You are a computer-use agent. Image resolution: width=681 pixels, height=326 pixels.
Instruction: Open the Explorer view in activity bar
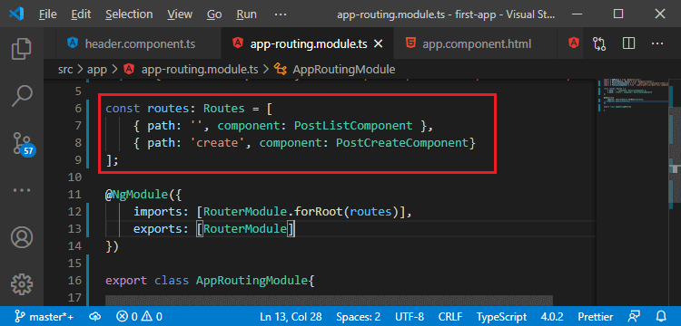(22, 49)
